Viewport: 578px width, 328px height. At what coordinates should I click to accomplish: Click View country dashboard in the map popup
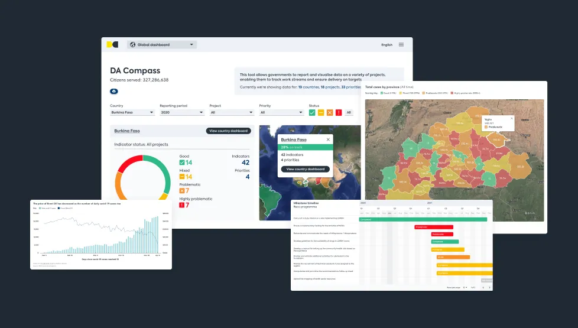tap(305, 169)
